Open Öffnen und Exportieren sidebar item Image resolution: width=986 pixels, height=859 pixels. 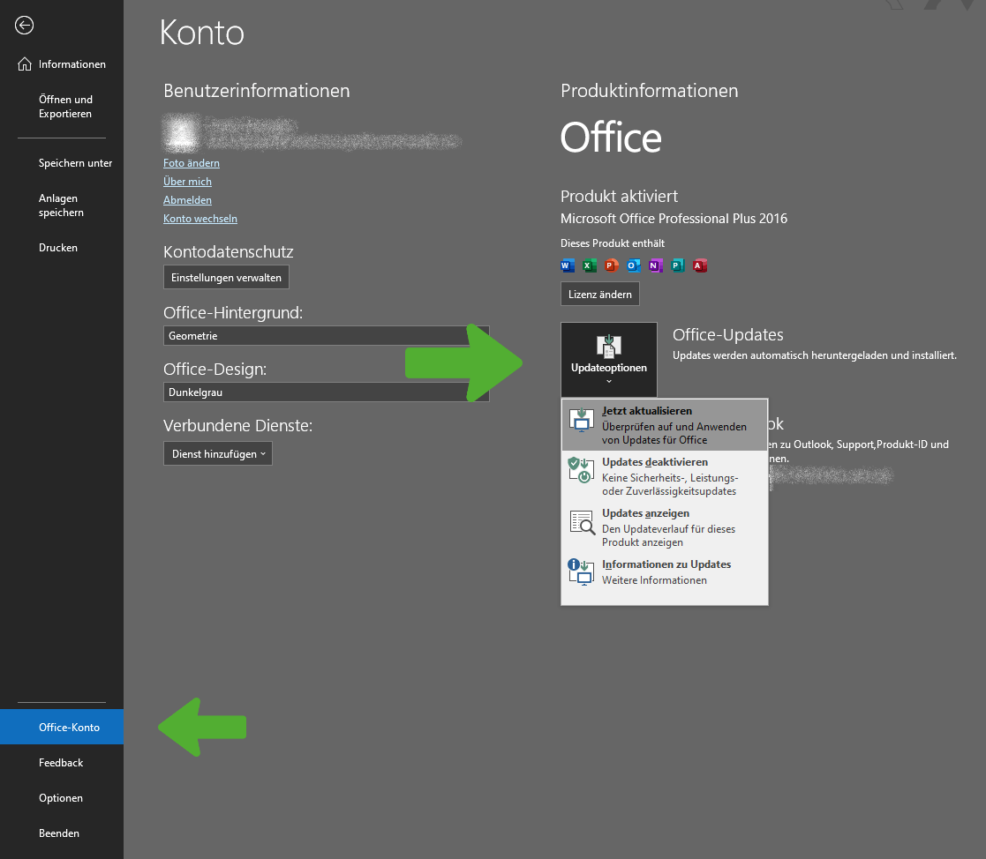(62, 106)
